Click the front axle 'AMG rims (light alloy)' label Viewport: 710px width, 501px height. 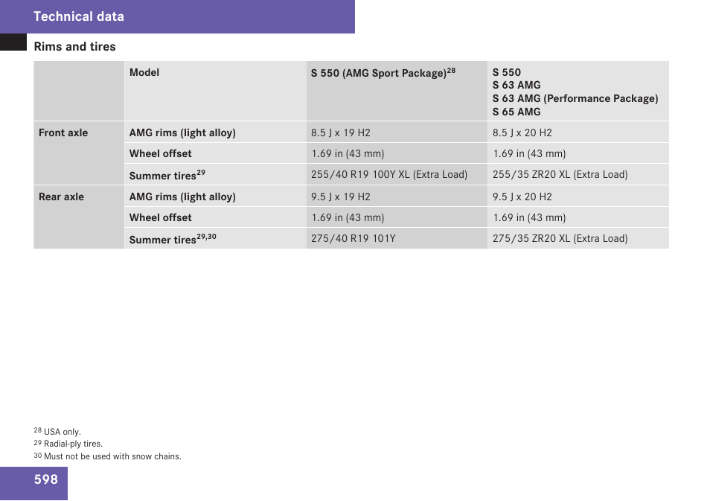coord(182,133)
